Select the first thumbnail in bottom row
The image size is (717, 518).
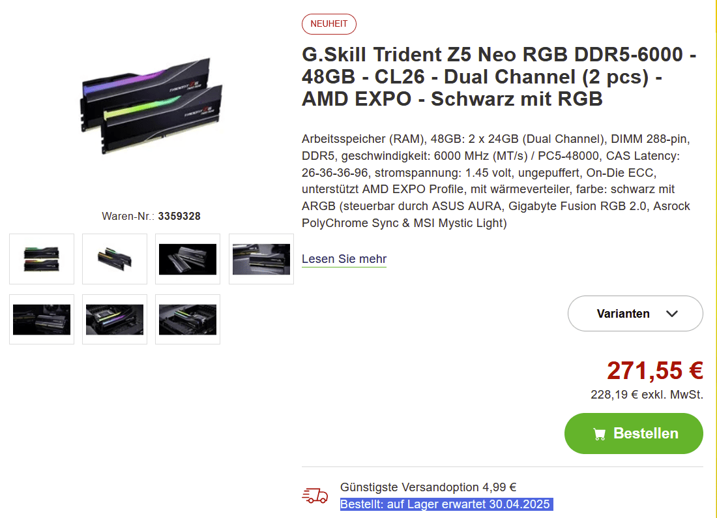(42, 320)
